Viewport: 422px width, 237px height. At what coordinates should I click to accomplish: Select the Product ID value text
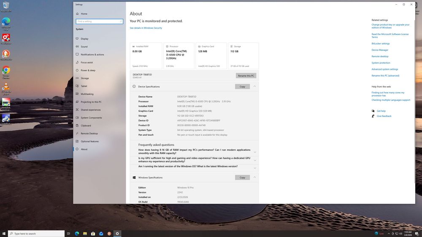click(x=191, y=125)
